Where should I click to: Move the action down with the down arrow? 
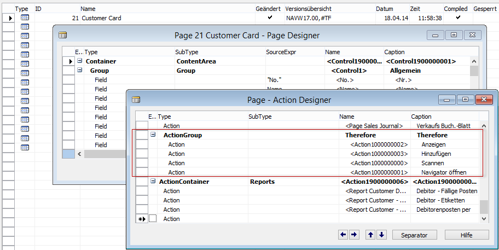pyautogui.click(x=381, y=235)
